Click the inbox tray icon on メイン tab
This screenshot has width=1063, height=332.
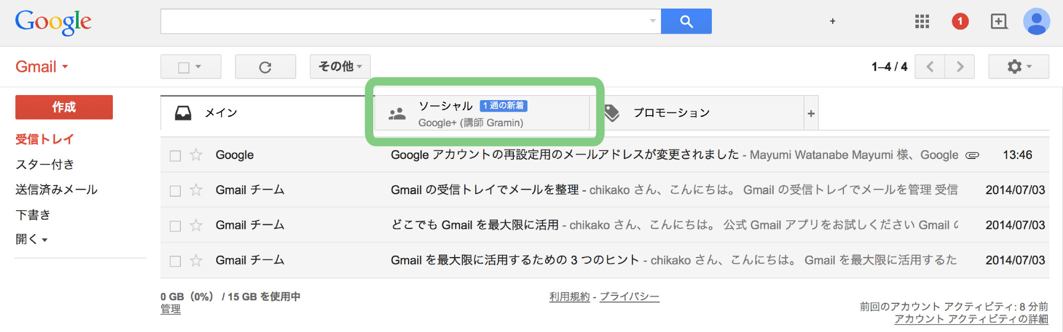183,113
